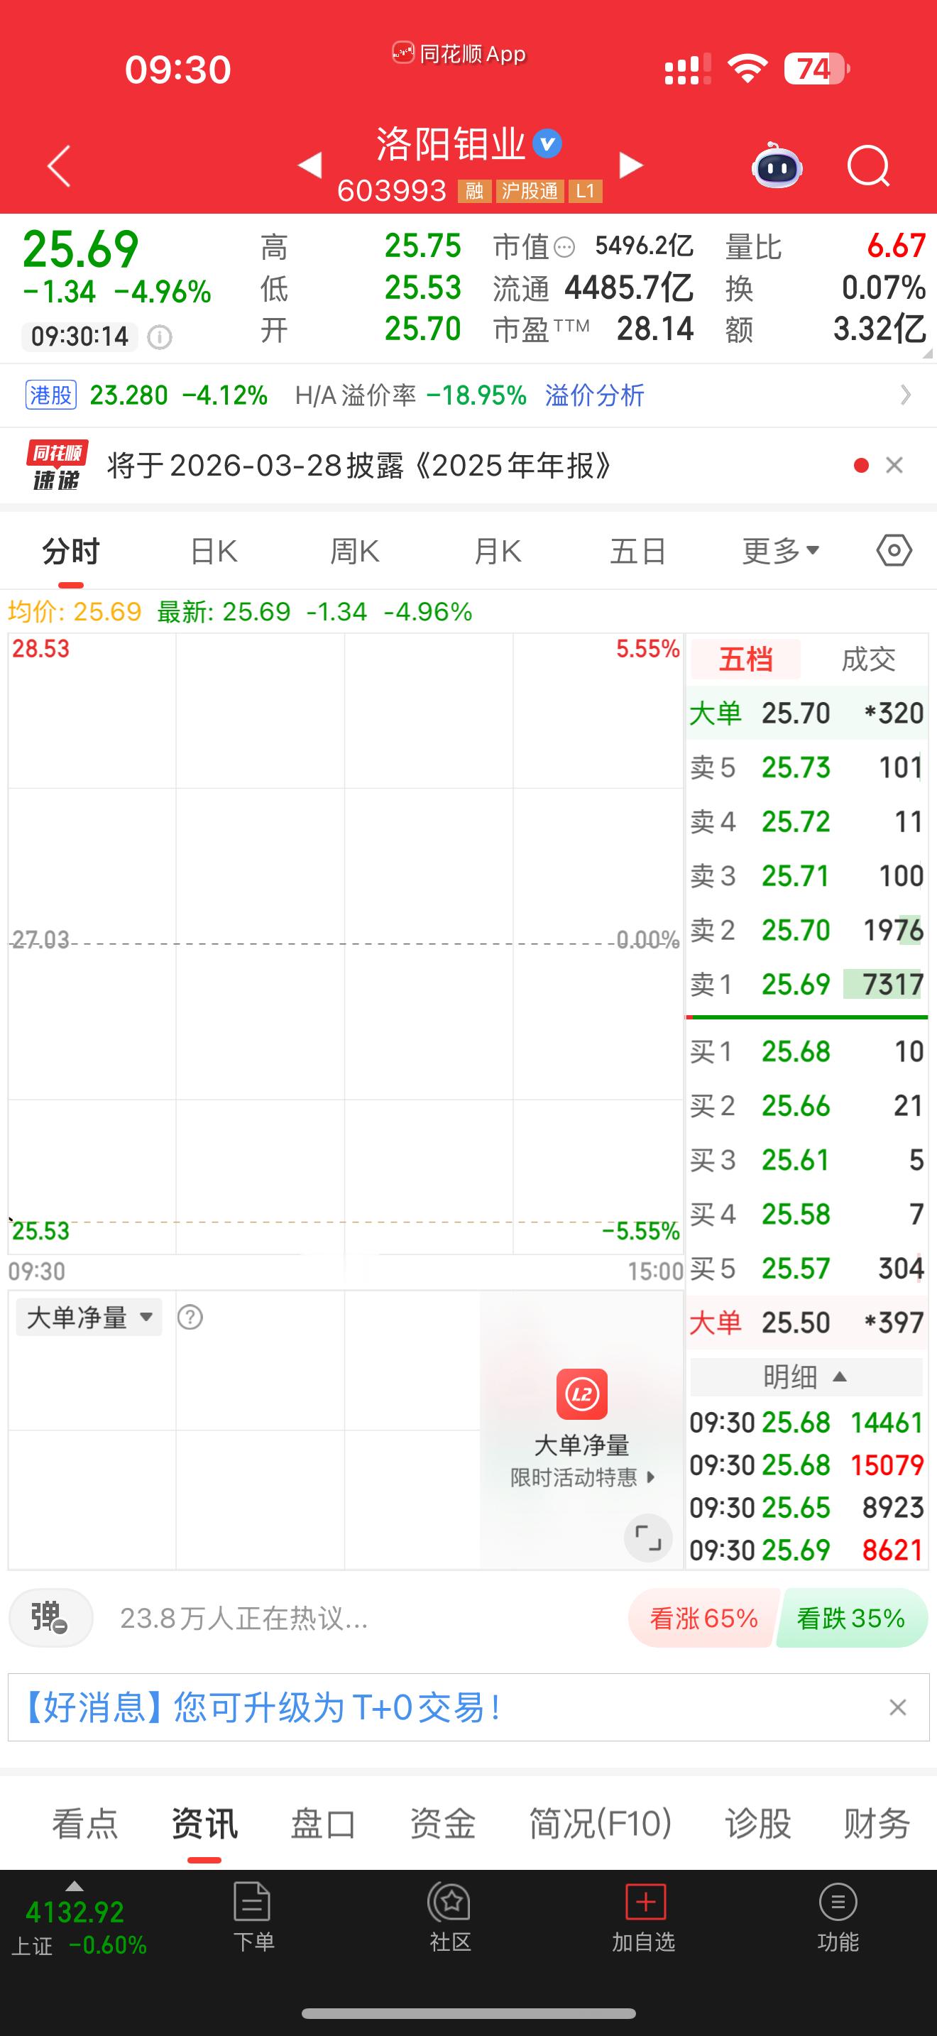Dismiss the T+0 交易 promotion banner
The image size is (937, 2036).
pyautogui.click(x=897, y=1707)
